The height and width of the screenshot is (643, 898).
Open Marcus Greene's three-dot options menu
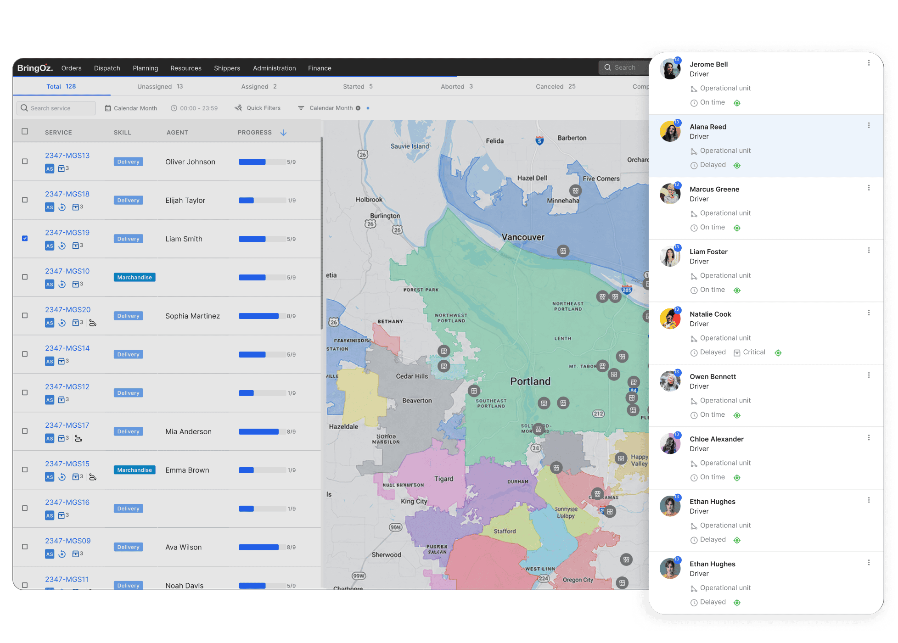[x=869, y=188]
